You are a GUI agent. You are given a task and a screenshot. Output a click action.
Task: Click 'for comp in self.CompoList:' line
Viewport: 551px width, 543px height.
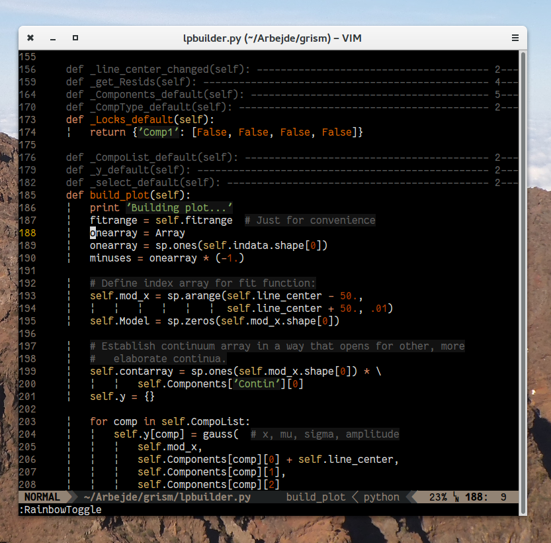tap(170, 422)
